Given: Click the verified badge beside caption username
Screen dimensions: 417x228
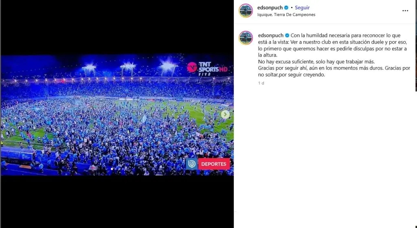Looking at the screenshot, I should point(287,35).
